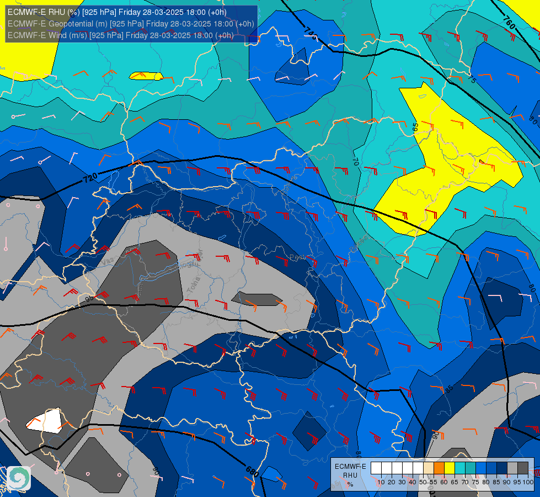Click the small yellow patch in the north-west

click(x=145, y=76)
